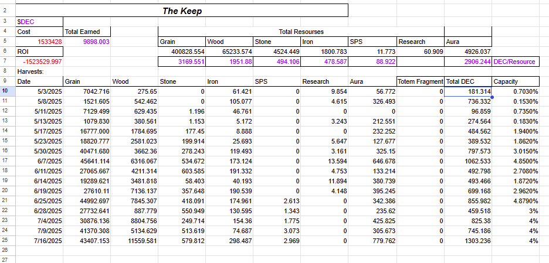Select row 10 by its row header
549x263 pixels.
click(x=5, y=91)
